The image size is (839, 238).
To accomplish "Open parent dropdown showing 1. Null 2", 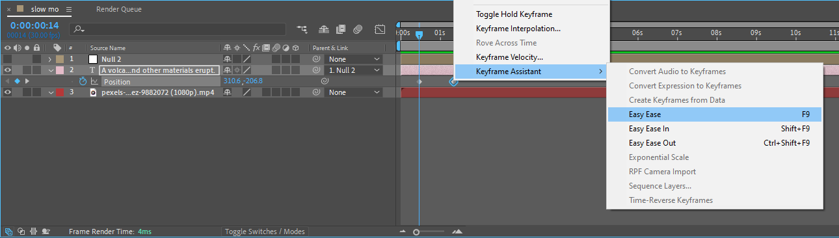I will (354, 70).
